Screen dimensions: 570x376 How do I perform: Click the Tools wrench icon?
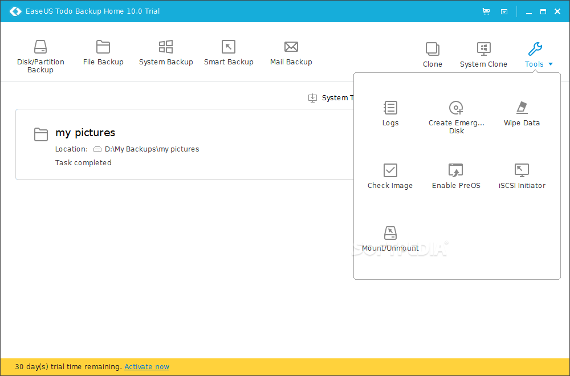tap(535, 48)
